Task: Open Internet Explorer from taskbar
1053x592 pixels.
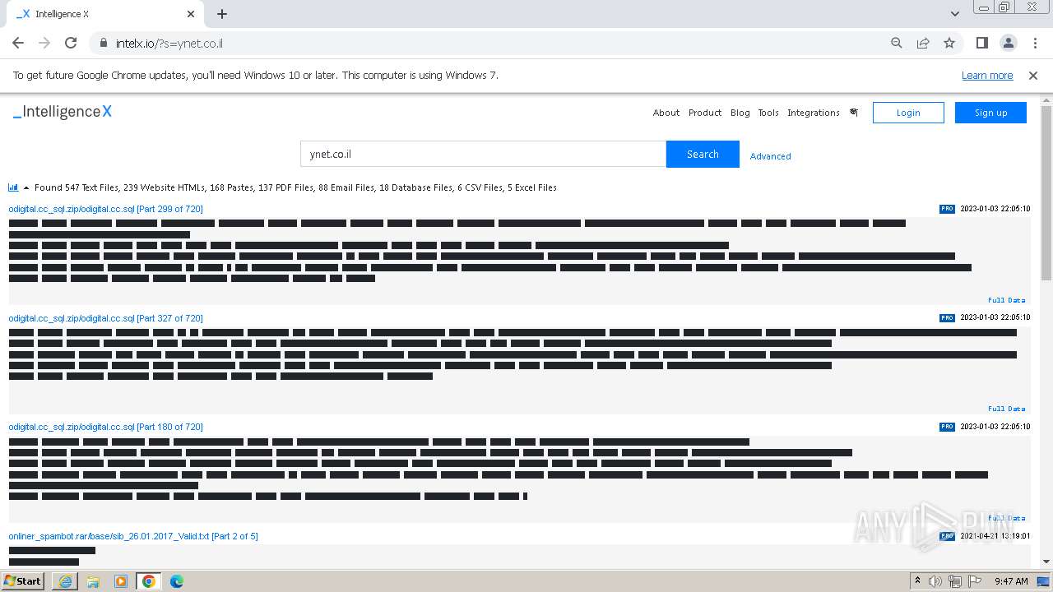Action: click(65, 581)
